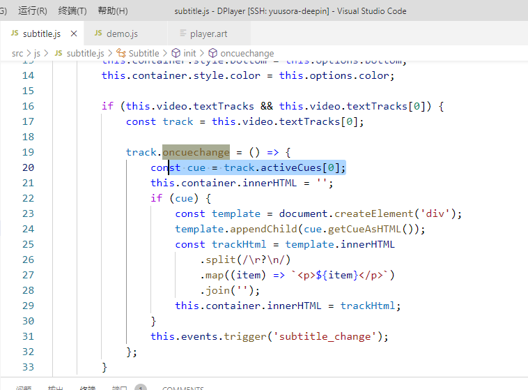Open the subtitle.js breadcrumb dropdown
This screenshot has height=390, width=528.
pos(86,53)
